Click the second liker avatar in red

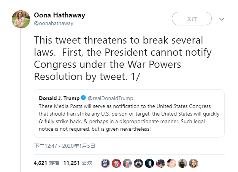116,163
